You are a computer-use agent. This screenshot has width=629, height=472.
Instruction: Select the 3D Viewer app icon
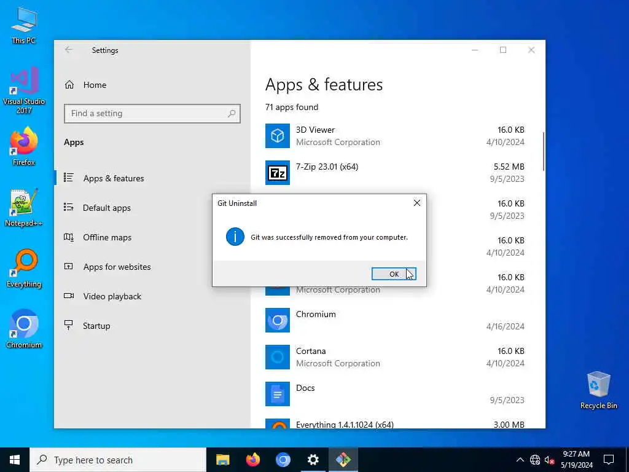(x=278, y=136)
